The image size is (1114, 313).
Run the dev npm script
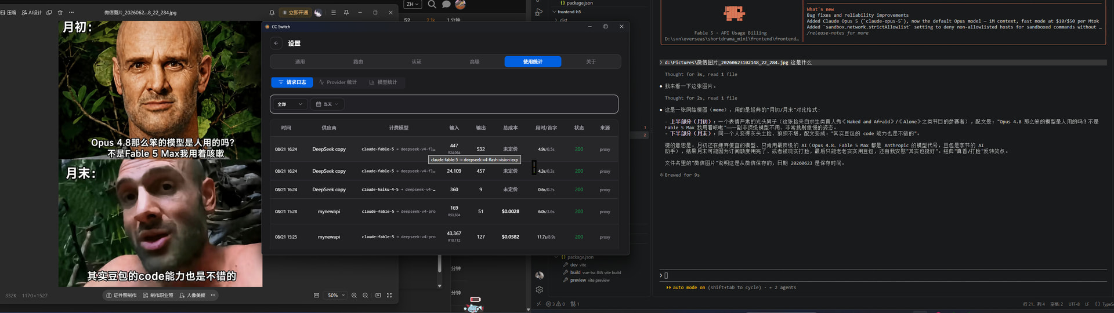574,265
